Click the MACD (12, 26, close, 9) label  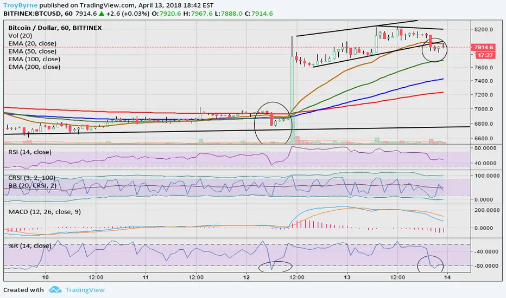(x=45, y=212)
